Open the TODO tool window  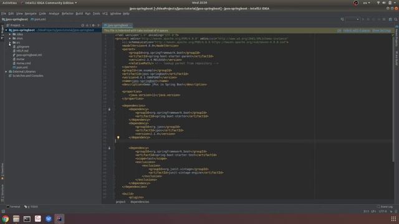[x=31, y=207]
